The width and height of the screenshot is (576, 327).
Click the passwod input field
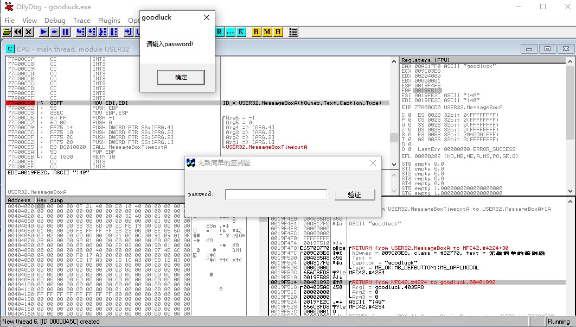pos(276,194)
